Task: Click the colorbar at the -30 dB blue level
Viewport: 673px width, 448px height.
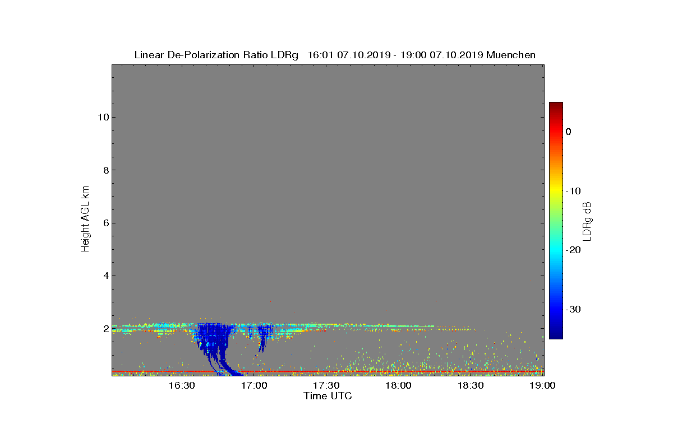Action: [556, 310]
